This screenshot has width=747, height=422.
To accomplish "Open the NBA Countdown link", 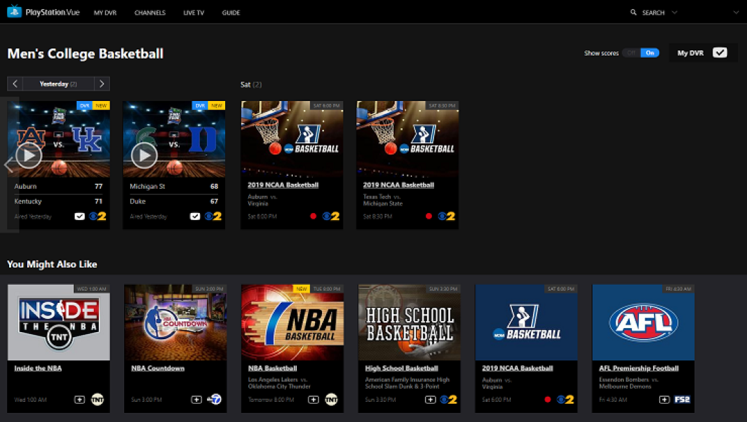I will tap(157, 368).
